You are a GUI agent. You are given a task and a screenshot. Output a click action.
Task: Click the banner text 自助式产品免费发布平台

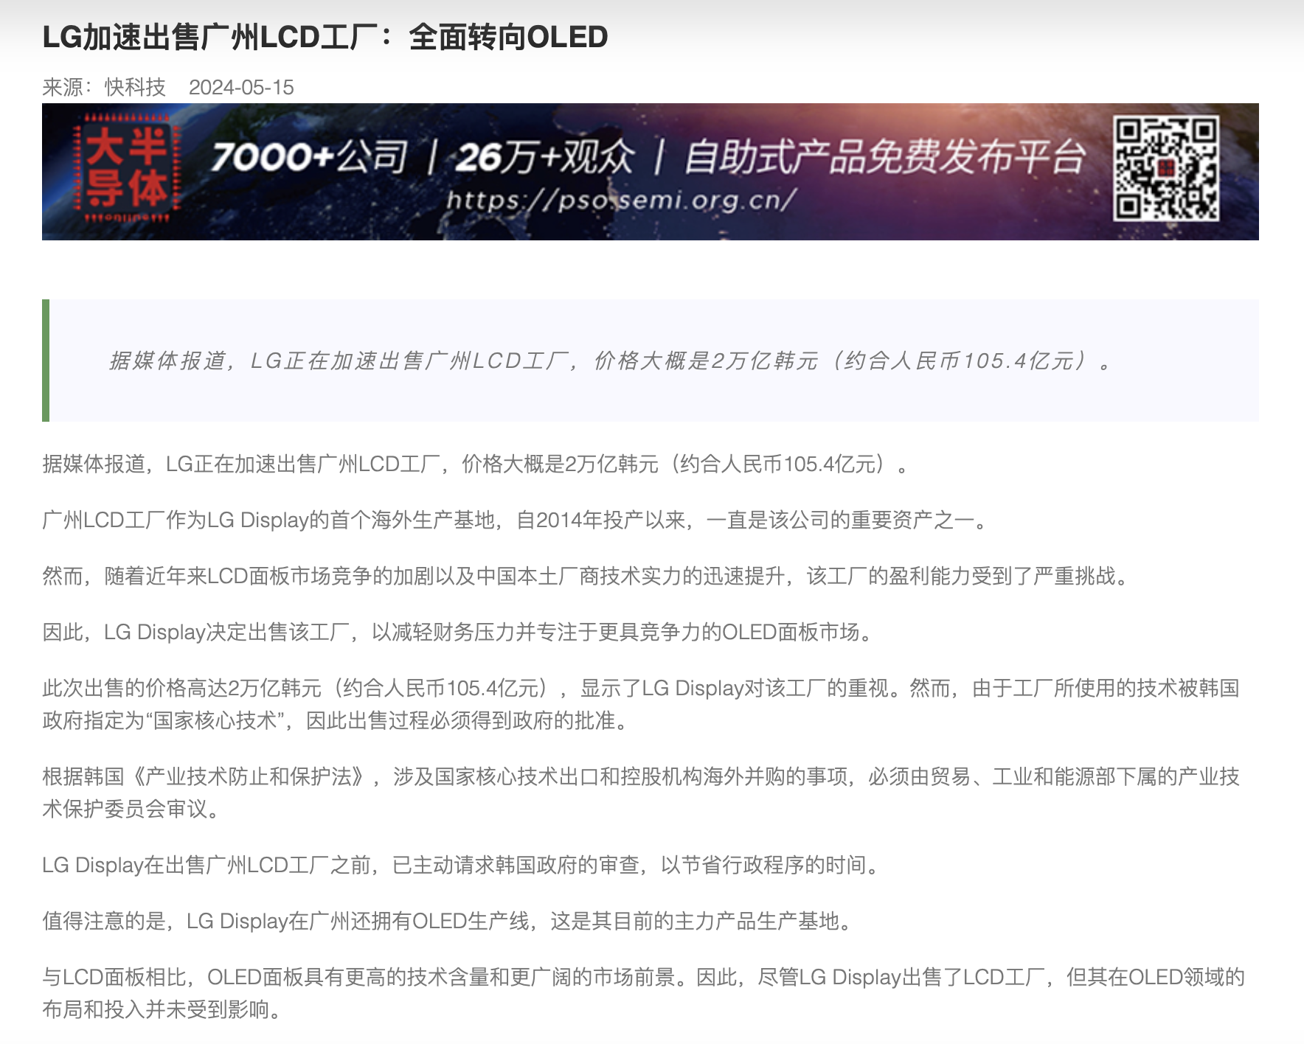click(884, 156)
